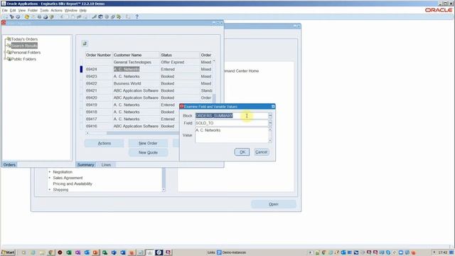
Task: Click the Block input field
Action: 232,115
